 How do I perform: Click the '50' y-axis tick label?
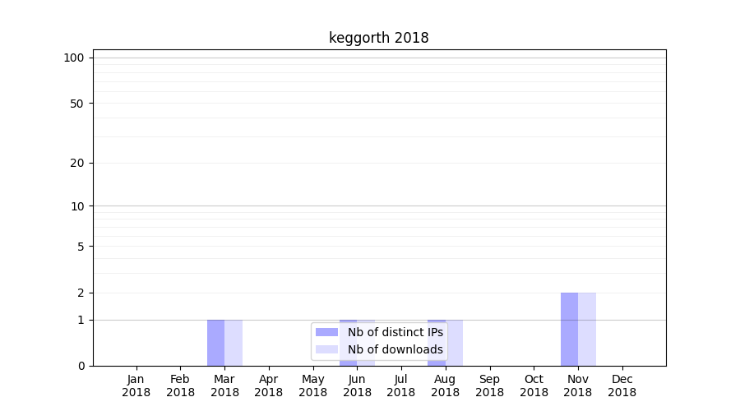77,104
